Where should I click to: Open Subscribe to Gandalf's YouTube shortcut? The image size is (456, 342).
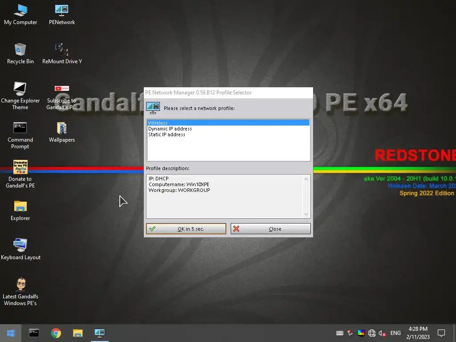pos(61,98)
